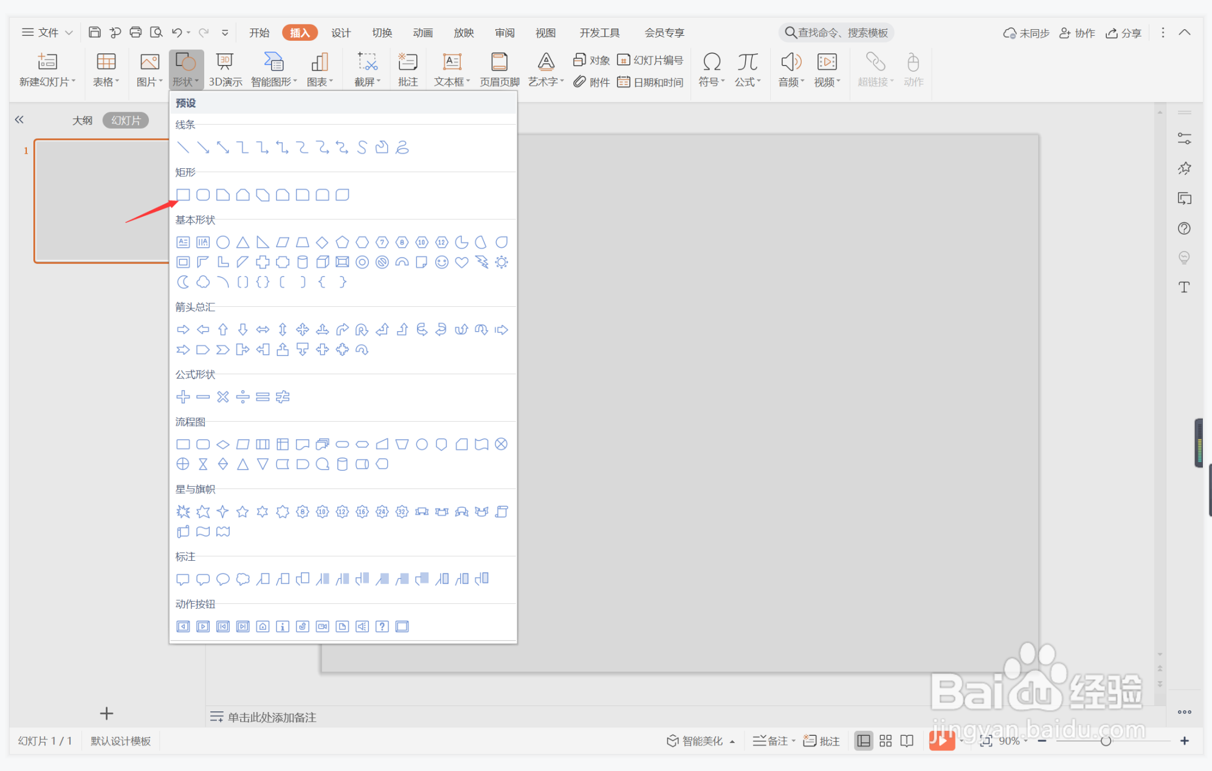Open the 文件 menu dropdown

point(47,32)
